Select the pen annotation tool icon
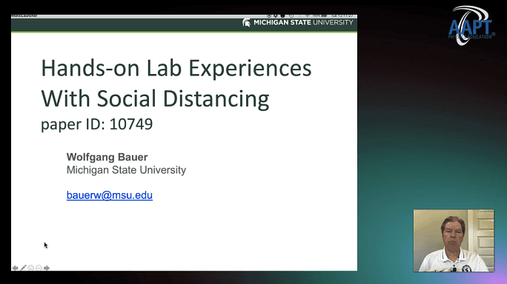The height and width of the screenshot is (284, 507). click(23, 268)
